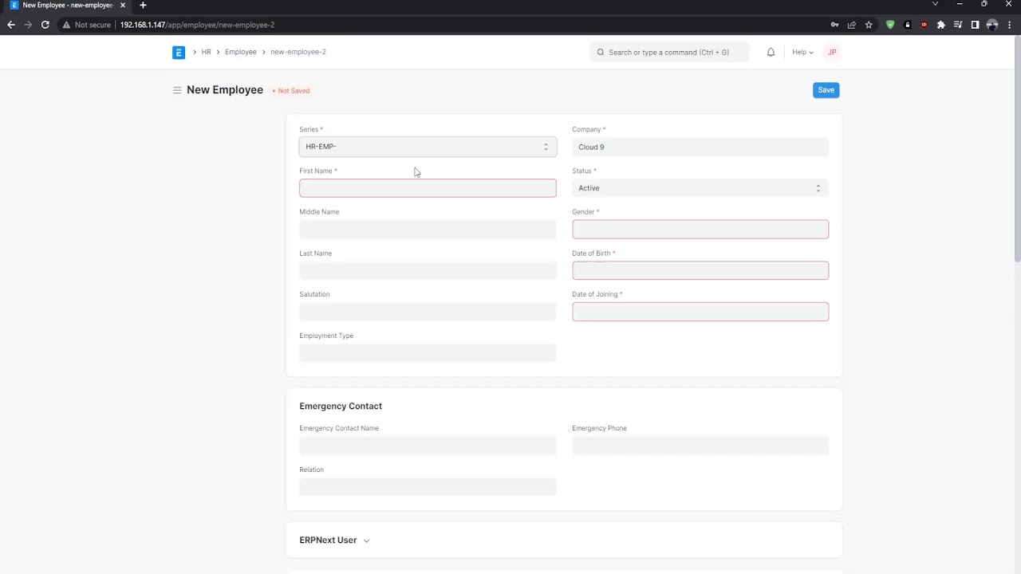
Task: Open the notifications bell icon
Action: [771, 53]
